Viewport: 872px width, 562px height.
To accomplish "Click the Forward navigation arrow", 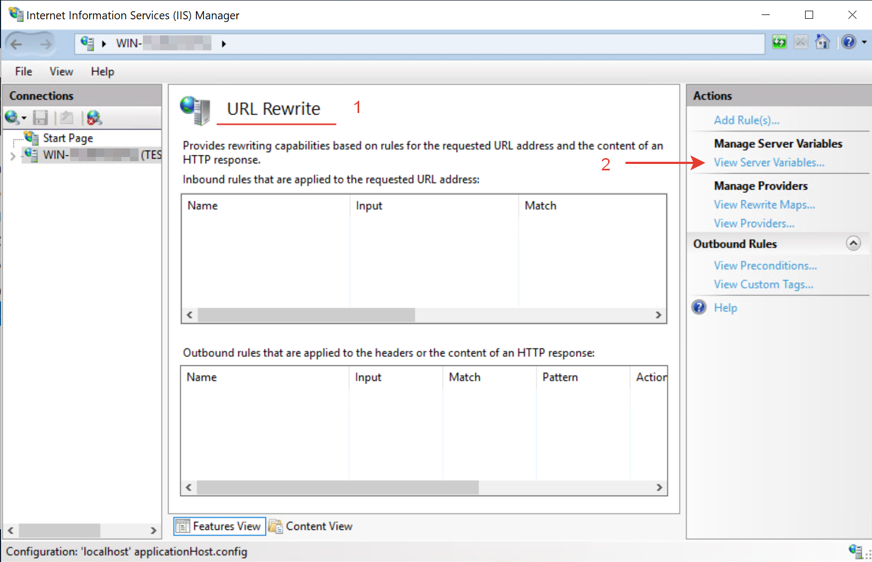I will coord(47,44).
